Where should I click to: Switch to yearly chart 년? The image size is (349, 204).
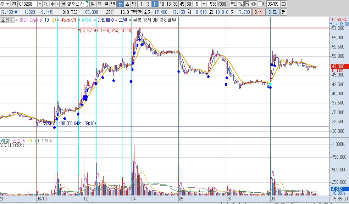[113, 4]
